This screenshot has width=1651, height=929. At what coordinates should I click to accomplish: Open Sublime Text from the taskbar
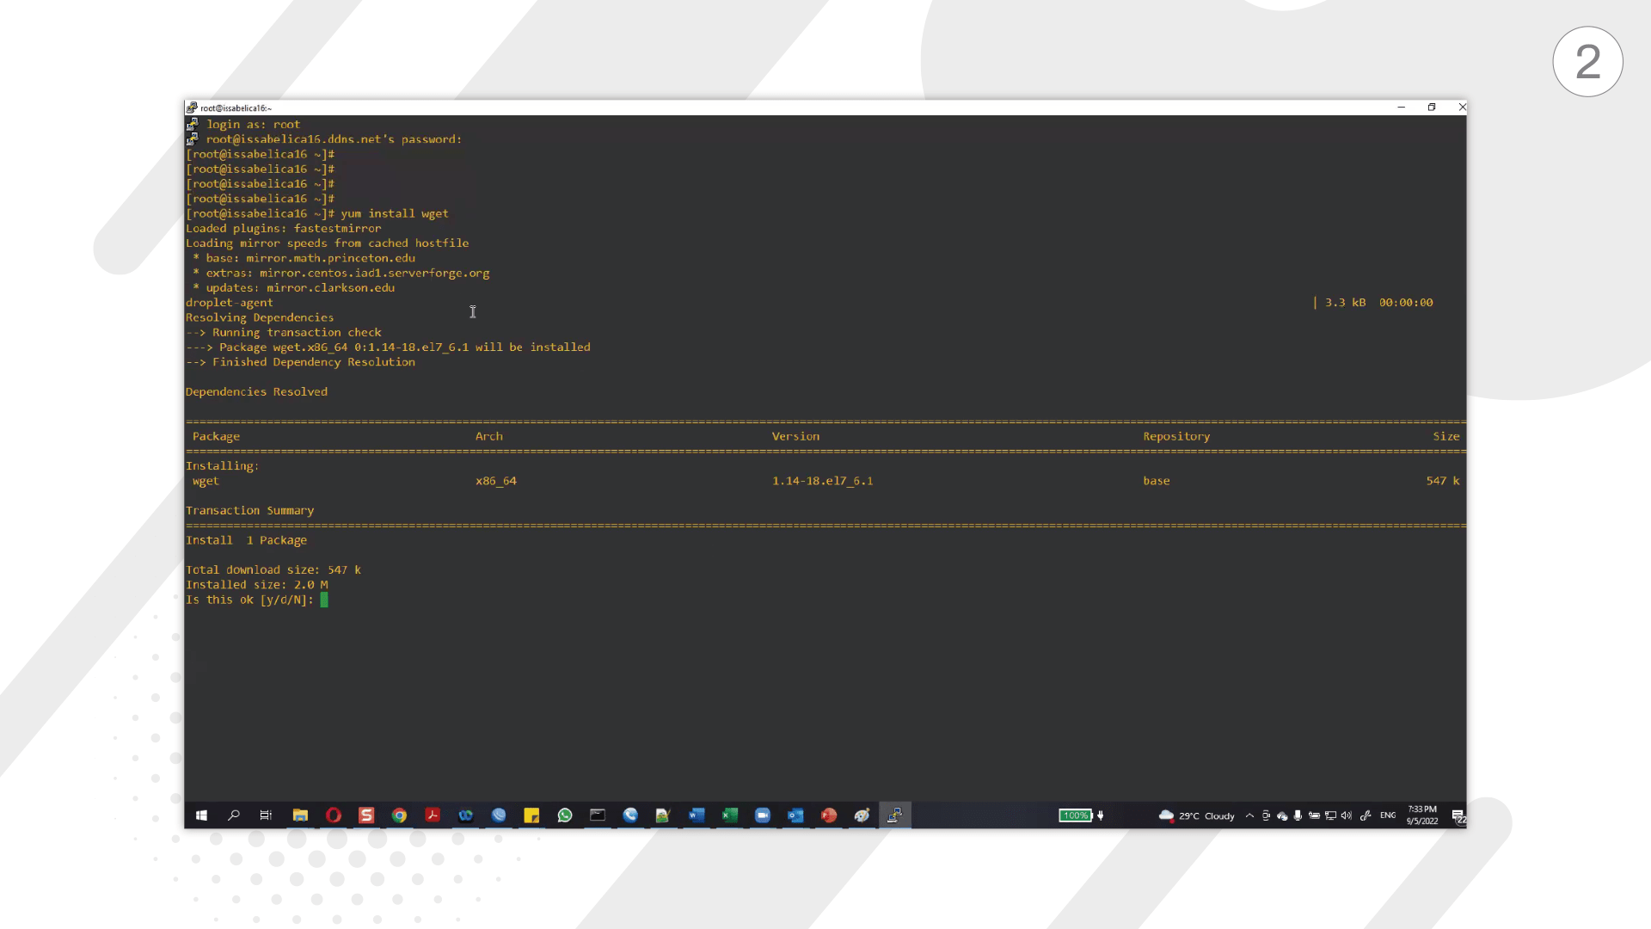[366, 815]
